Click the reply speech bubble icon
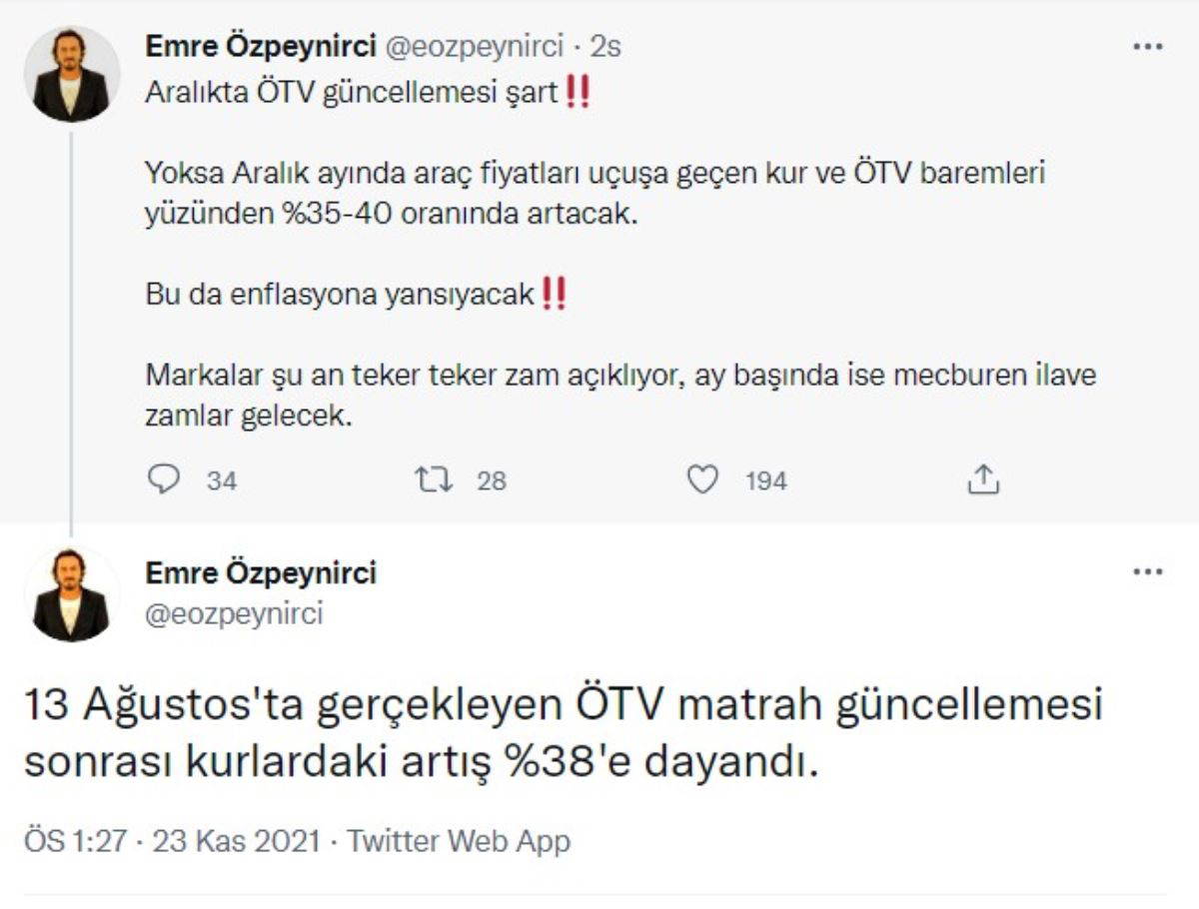1199x909 pixels. coord(163,480)
